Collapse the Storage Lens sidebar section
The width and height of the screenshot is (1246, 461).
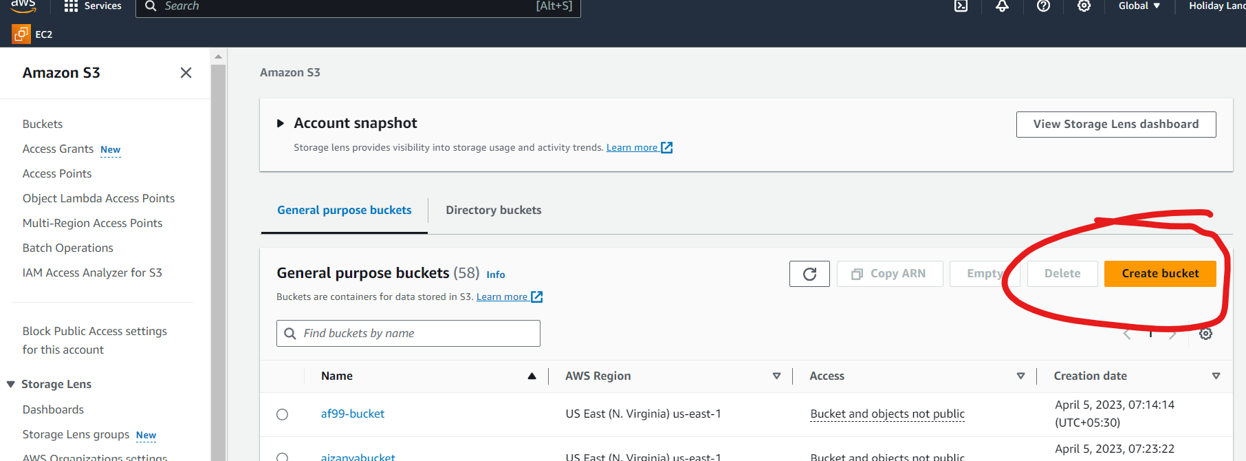[11, 384]
